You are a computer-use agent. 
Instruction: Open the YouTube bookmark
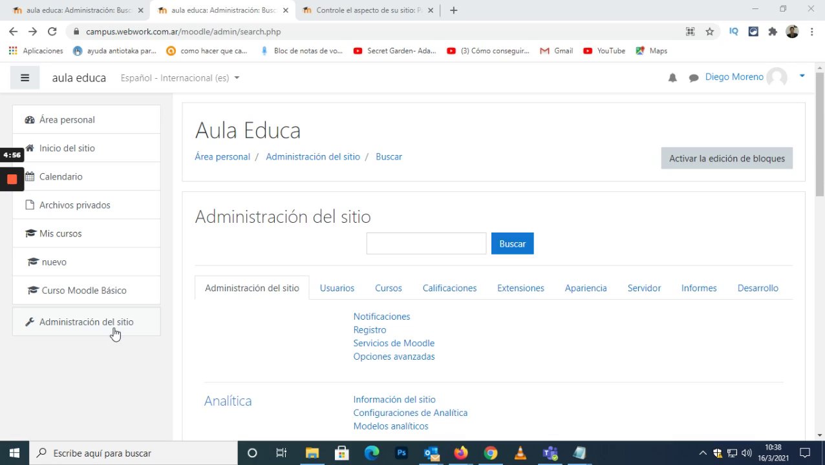[x=604, y=50]
